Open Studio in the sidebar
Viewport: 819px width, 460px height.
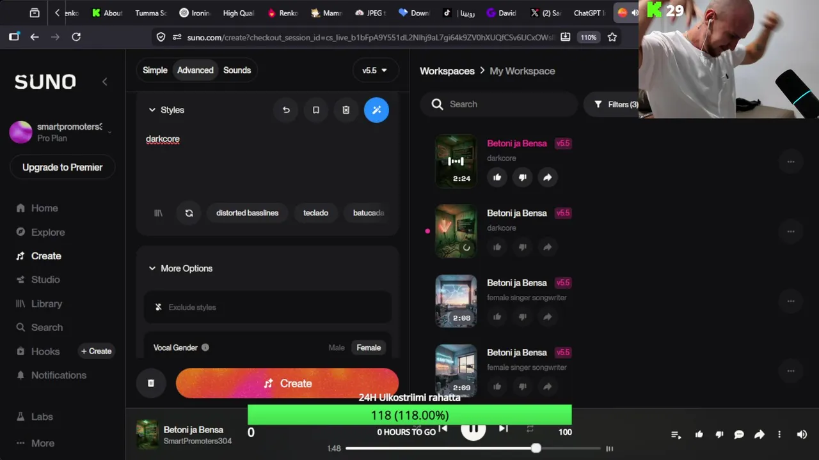point(38,280)
